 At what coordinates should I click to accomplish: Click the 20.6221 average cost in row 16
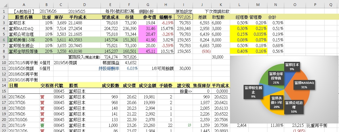click(221, 97)
